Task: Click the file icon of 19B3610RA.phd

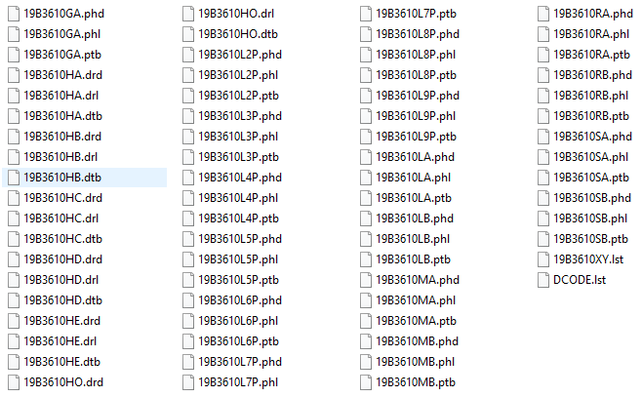Action: point(543,14)
